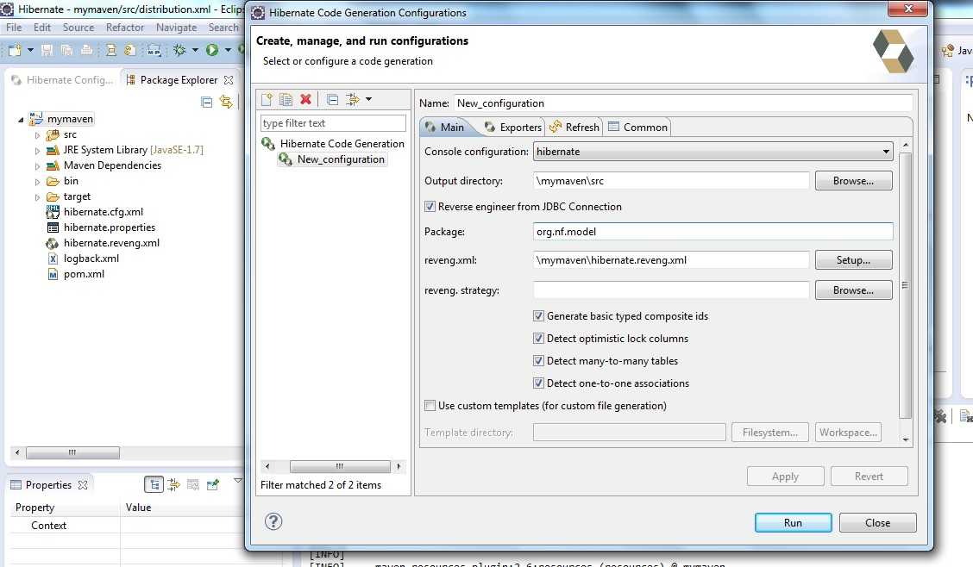Expand the bin folder node
Image resolution: width=973 pixels, height=567 pixels.
tap(37, 182)
